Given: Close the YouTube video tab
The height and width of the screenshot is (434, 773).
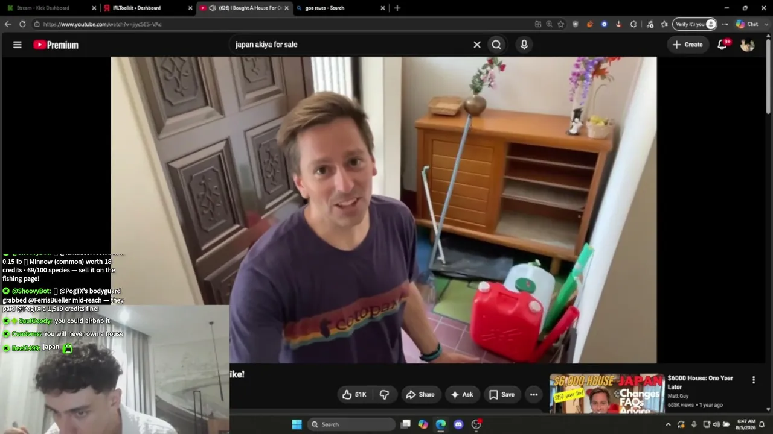Looking at the screenshot, I should 286,8.
